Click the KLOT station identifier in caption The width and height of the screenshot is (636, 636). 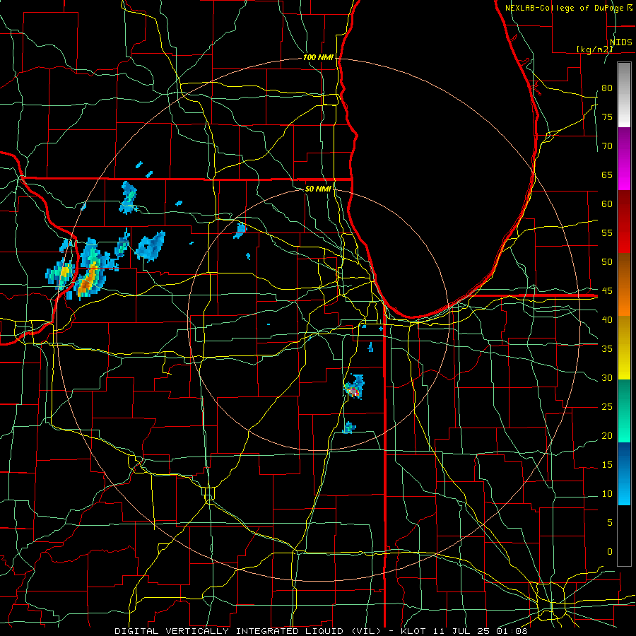416,631
